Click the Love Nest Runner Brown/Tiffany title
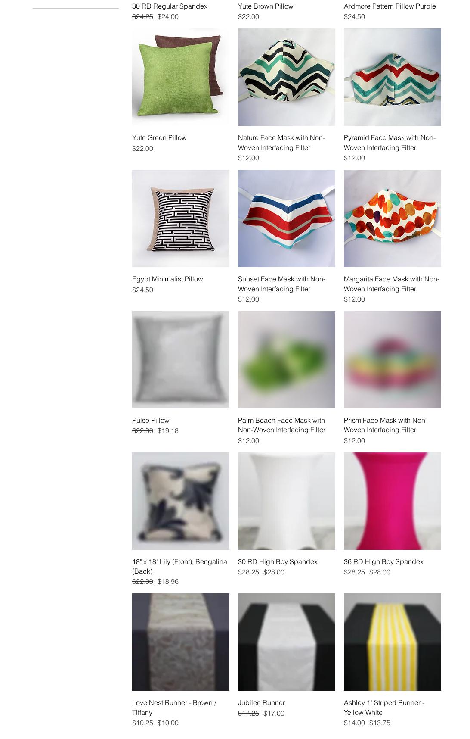Image resolution: width=470 pixels, height=739 pixels. (x=174, y=707)
